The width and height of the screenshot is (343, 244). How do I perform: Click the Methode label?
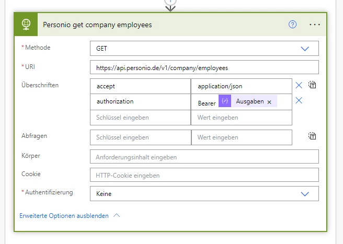point(38,48)
